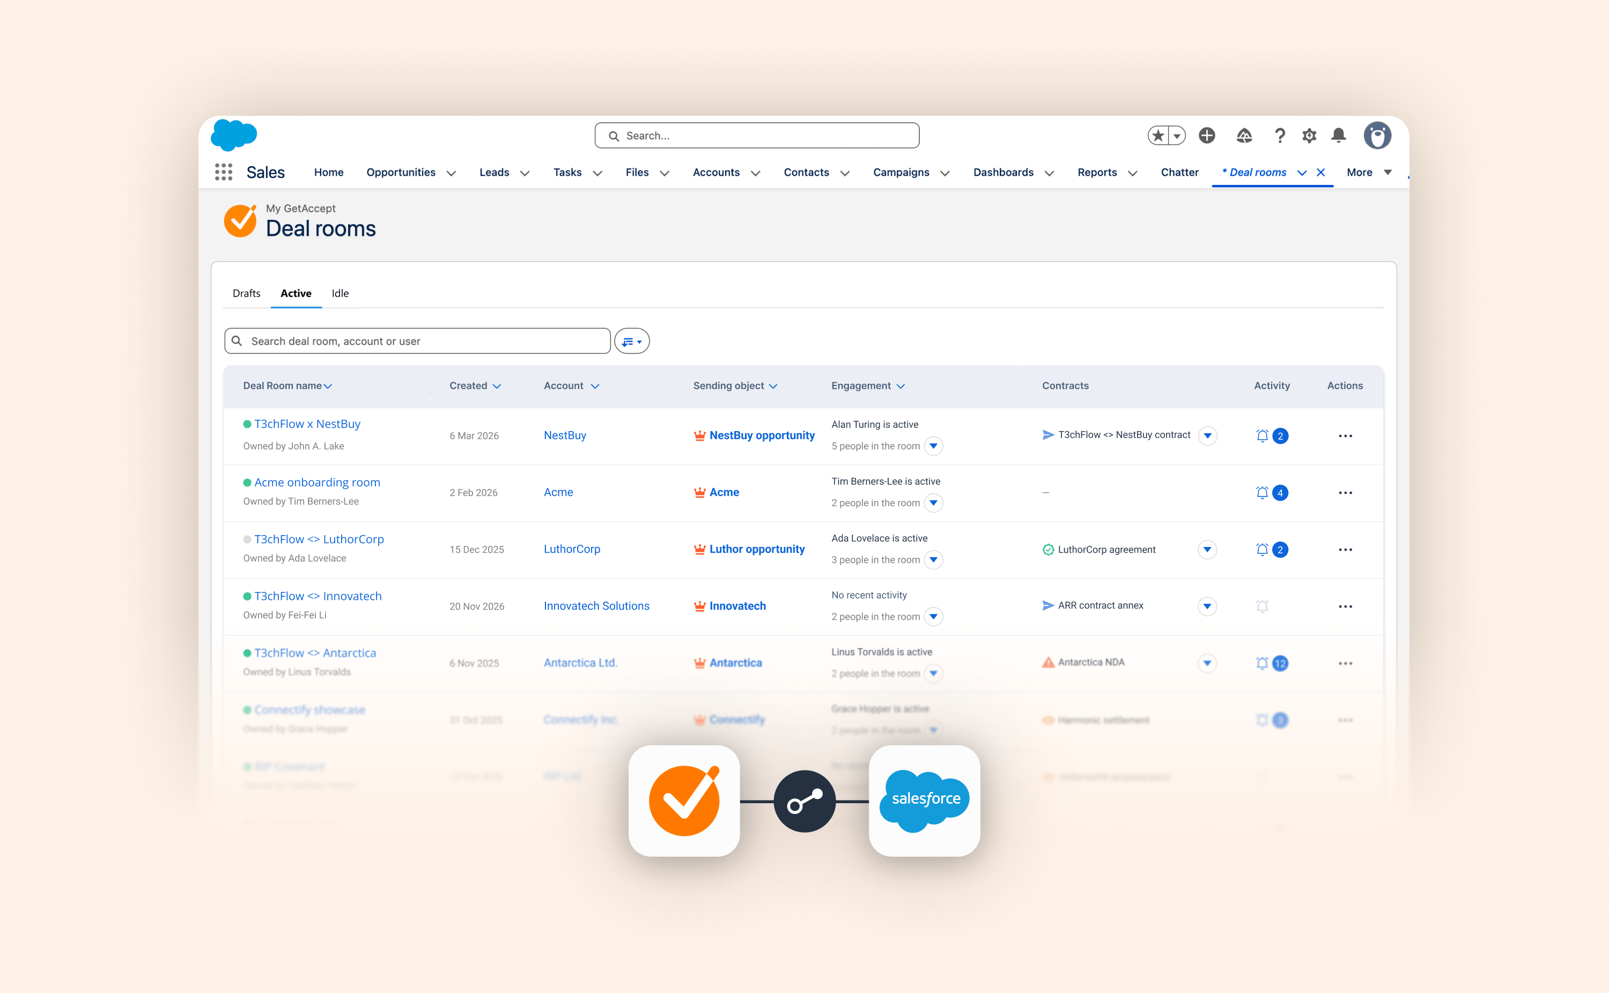This screenshot has width=1609, height=993.
Task: Open the T3chFlow x NestBuy deal room
Action: tap(307, 424)
